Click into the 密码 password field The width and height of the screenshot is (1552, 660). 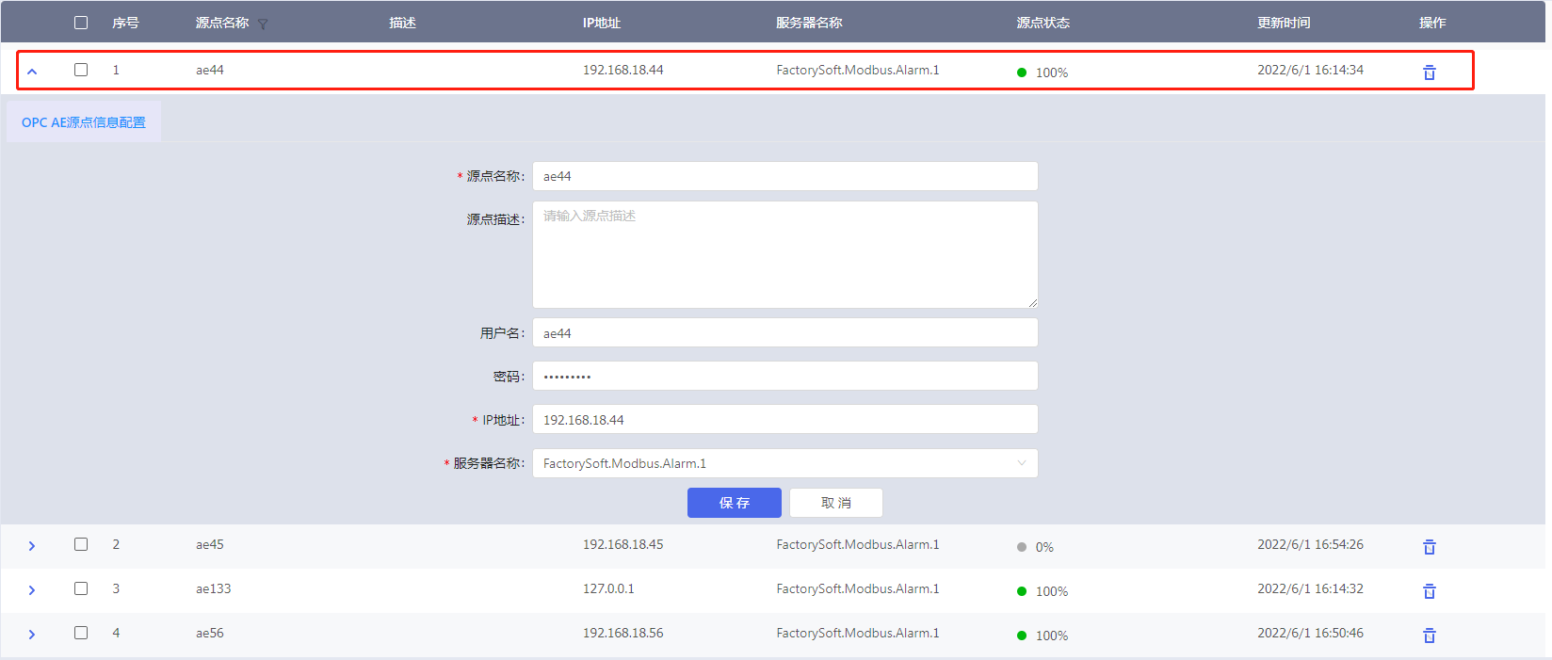click(784, 377)
